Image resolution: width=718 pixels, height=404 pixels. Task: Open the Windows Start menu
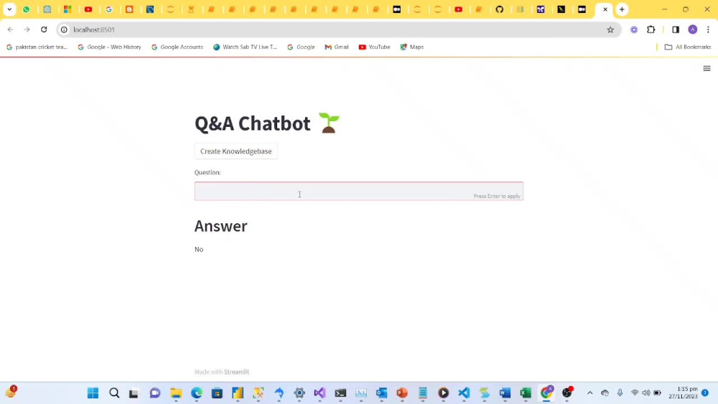click(93, 393)
